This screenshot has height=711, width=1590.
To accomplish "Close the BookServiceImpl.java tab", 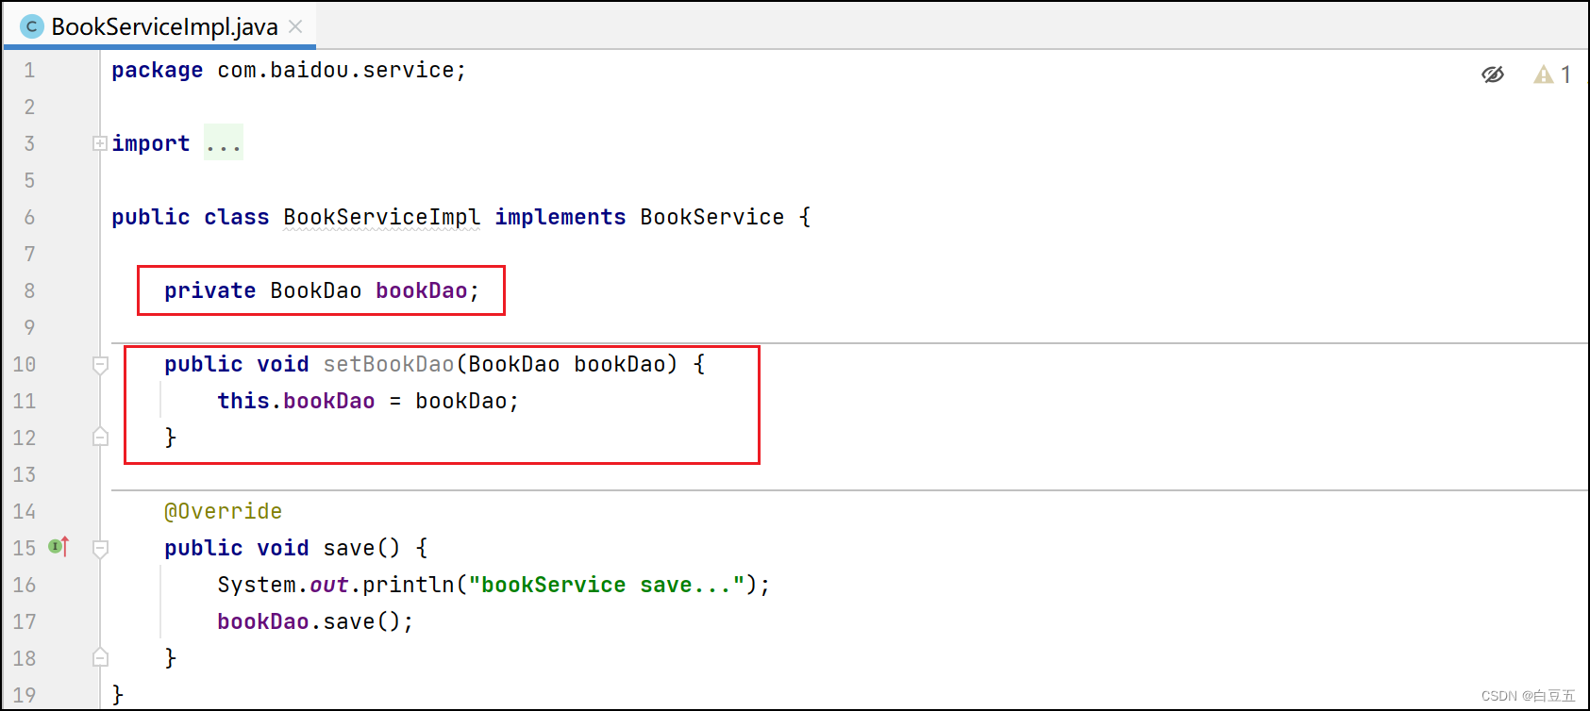I will [295, 26].
